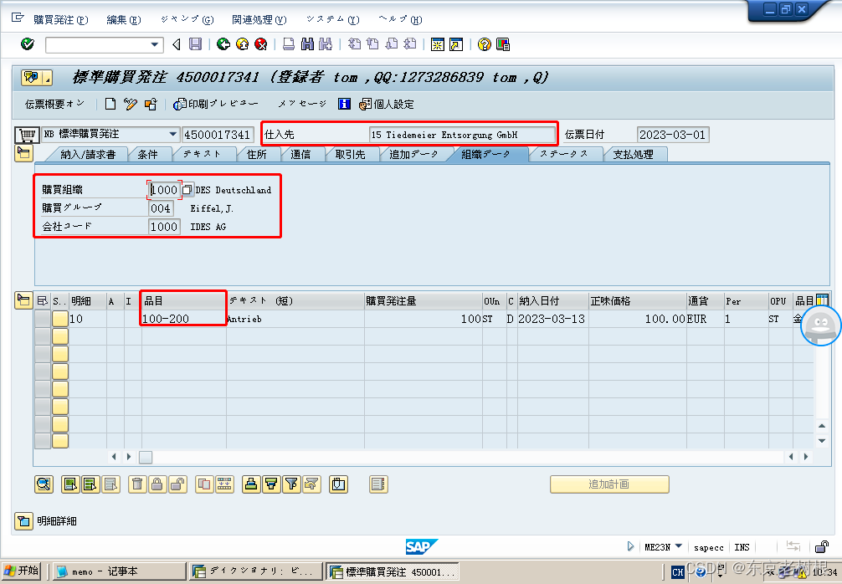Print the item overview list

[x=251, y=484]
